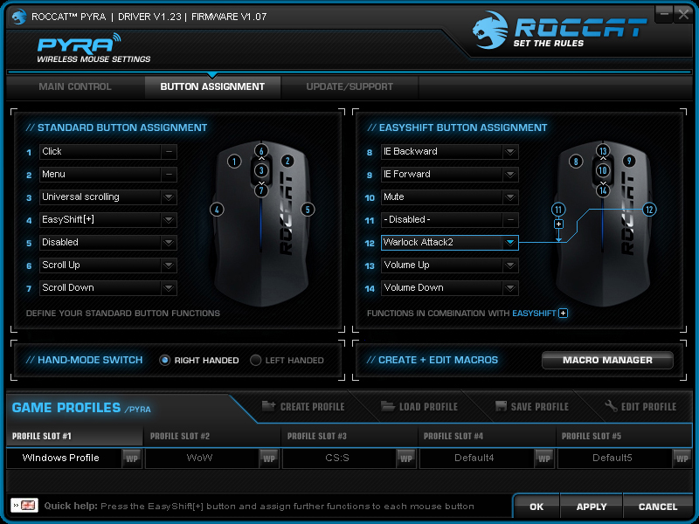Select Right Handed mode
The height and width of the screenshot is (524, 699).
[x=164, y=360]
